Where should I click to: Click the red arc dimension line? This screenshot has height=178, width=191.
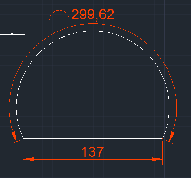(93, 24)
